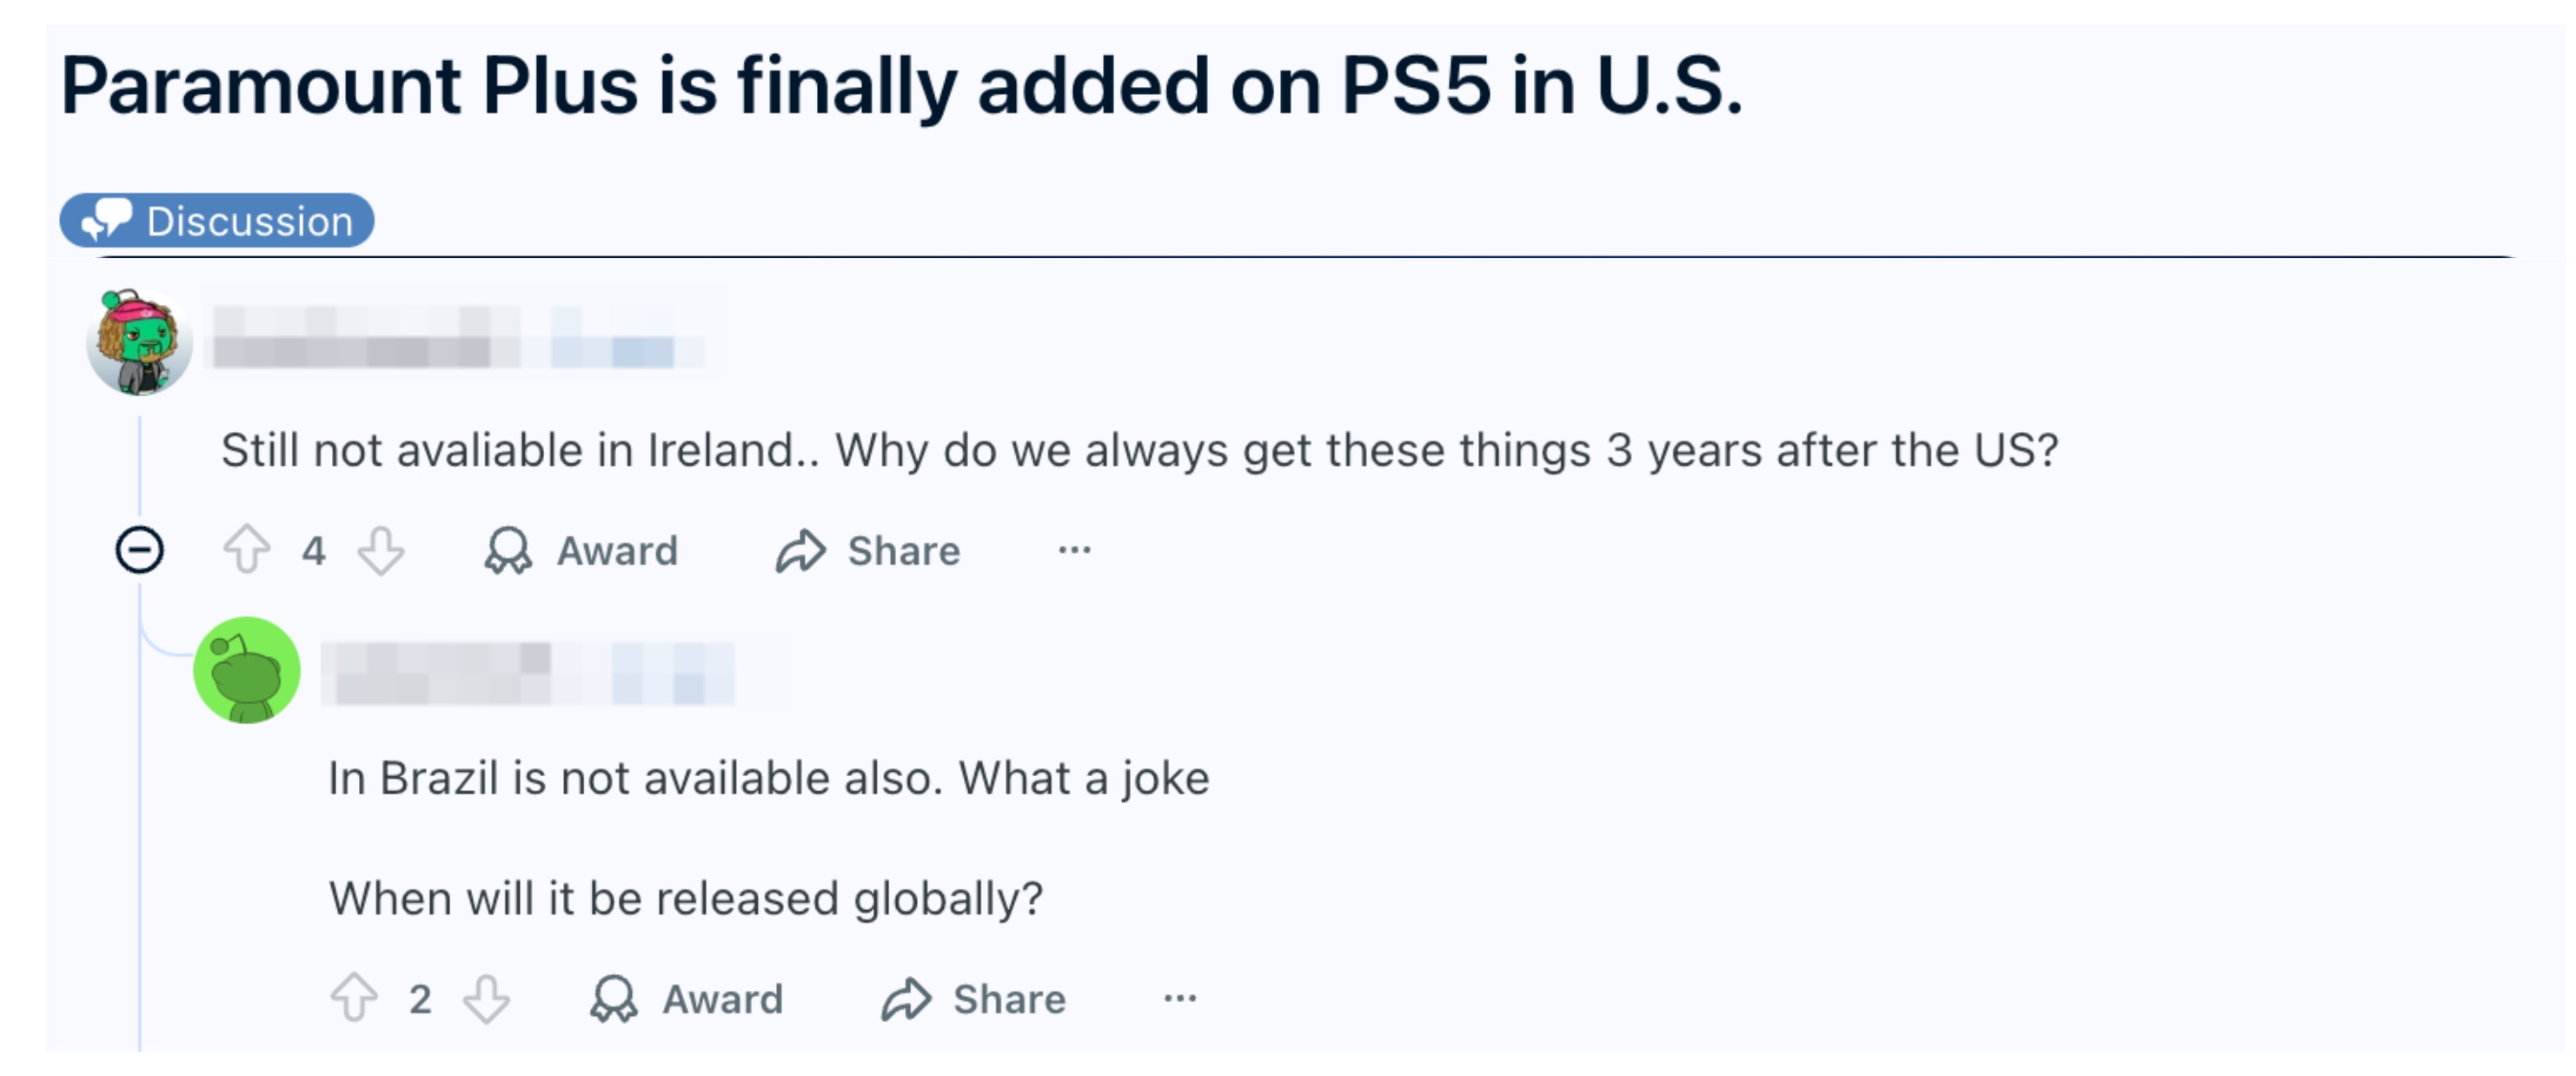Share the Ireland comment
The width and height of the screenshot is (2576, 1076).
point(867,550)
